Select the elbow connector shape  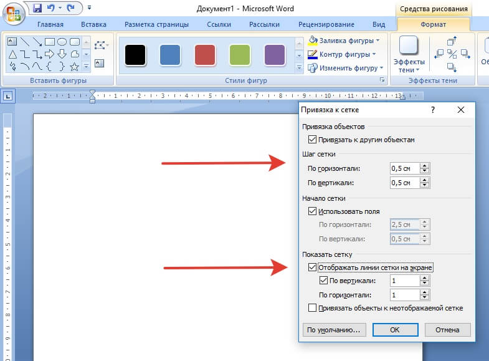click(25, 54)
